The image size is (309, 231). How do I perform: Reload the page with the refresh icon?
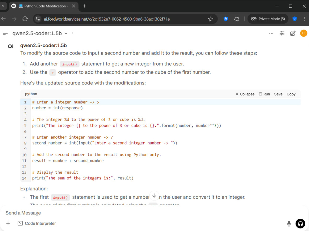click(x=25, y=19)
